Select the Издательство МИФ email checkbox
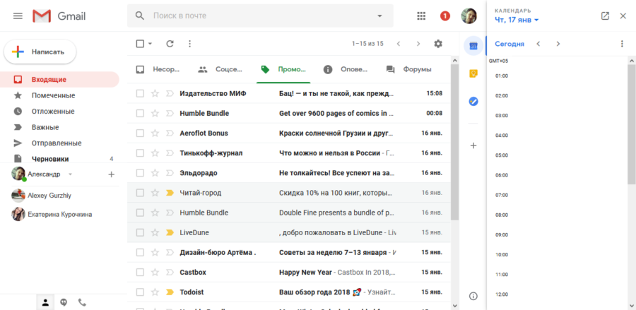The width and height of the screenshot is (636, 310). pyautogui.click(x=140, y=94)
